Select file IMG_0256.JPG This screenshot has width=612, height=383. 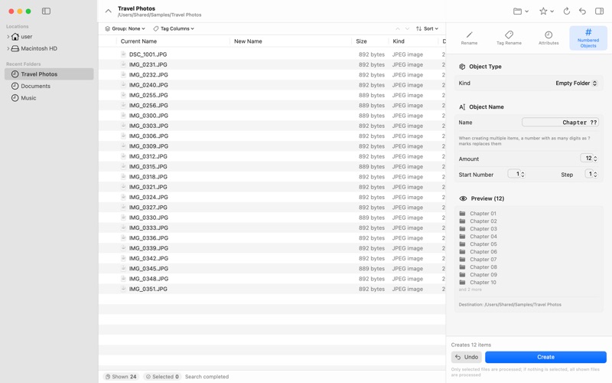(x=148, y=105)
